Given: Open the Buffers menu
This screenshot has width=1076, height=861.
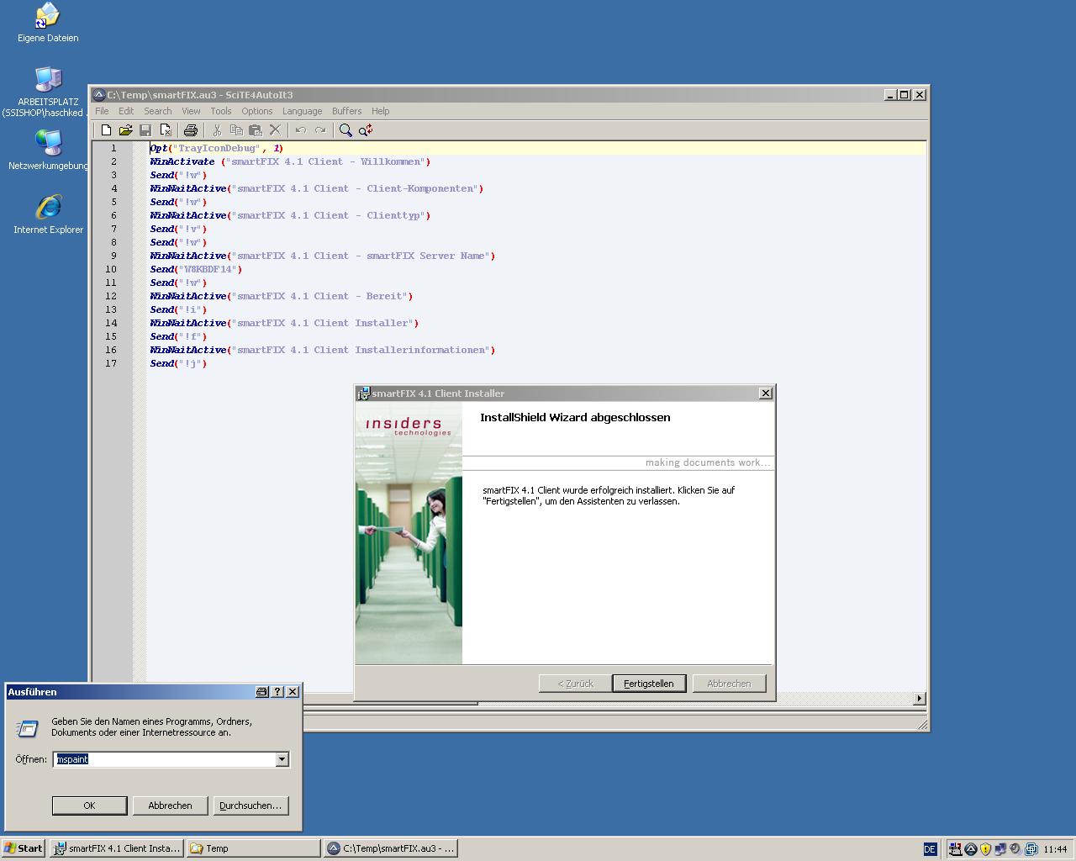Looking at the screenshot, I should pos(346,111).
